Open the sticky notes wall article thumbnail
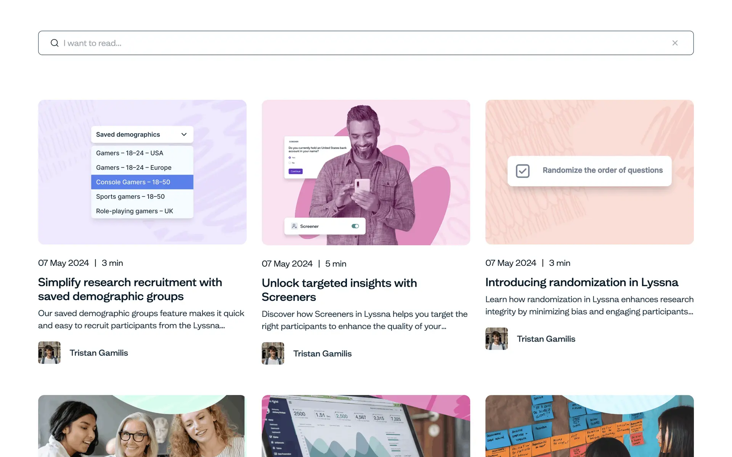The image size is (732, 457). pos(589,426)
